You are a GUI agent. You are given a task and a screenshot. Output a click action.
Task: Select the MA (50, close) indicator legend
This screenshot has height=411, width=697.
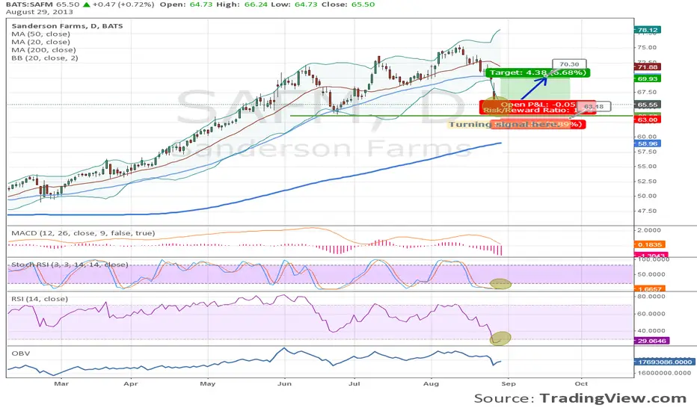pyautogui.click(x=41, y=34)
